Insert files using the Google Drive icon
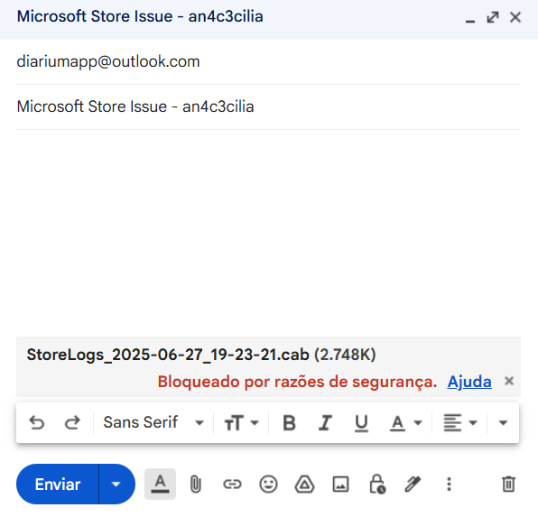 [x=305, y=484]
